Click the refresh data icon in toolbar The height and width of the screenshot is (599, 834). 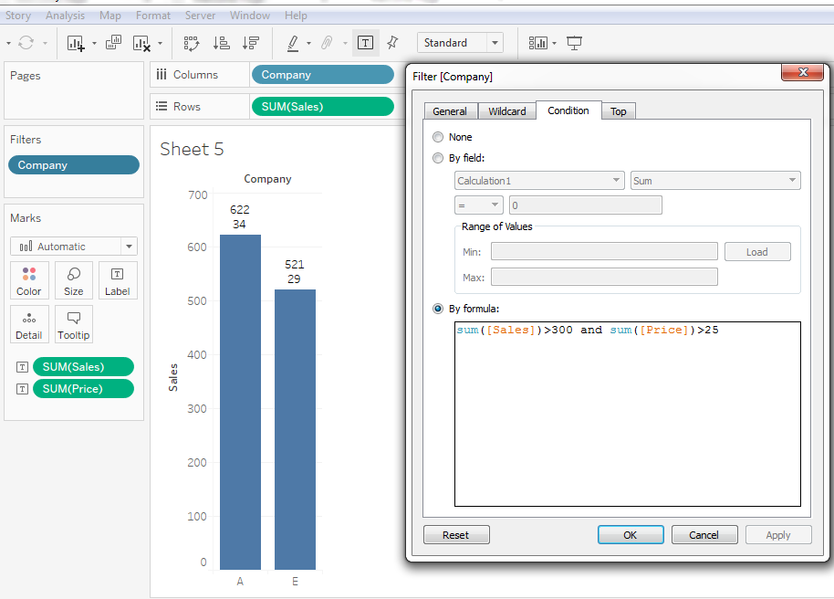(26, 43)
